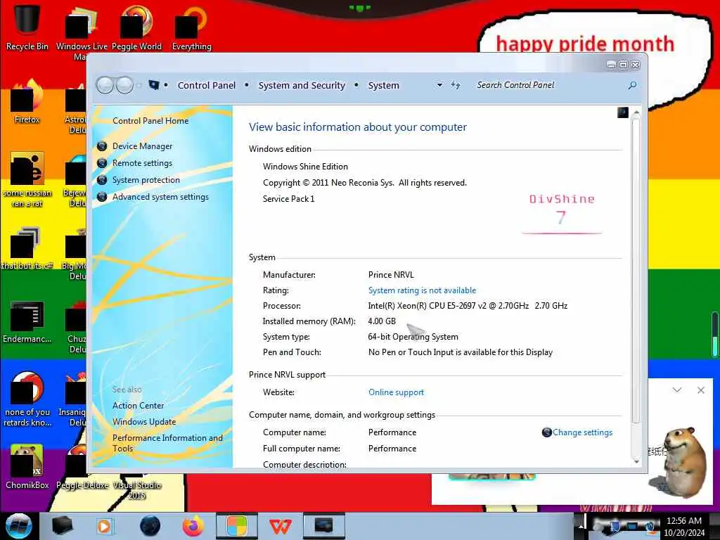Click the Back navigation button
Viewport: 720px width, 540px height.
pyautogui.click(x=105, y=85)
